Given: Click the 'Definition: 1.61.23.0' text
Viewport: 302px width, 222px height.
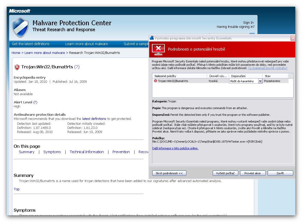Looking at the screenshot, I should point(82,128).
